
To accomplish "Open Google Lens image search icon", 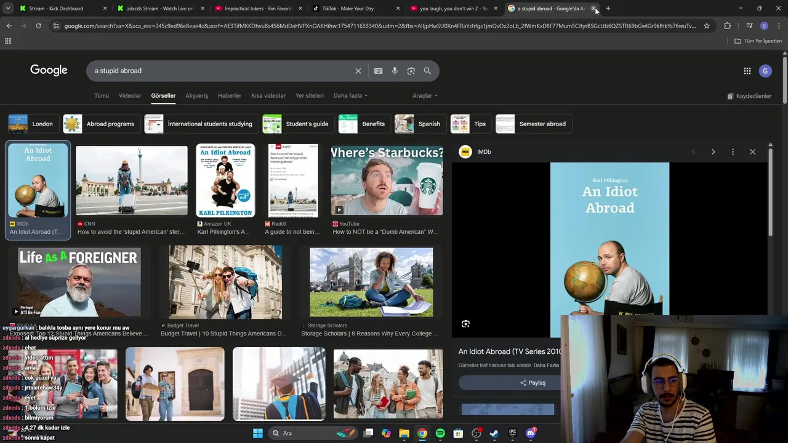I will [x=411, y=71].
